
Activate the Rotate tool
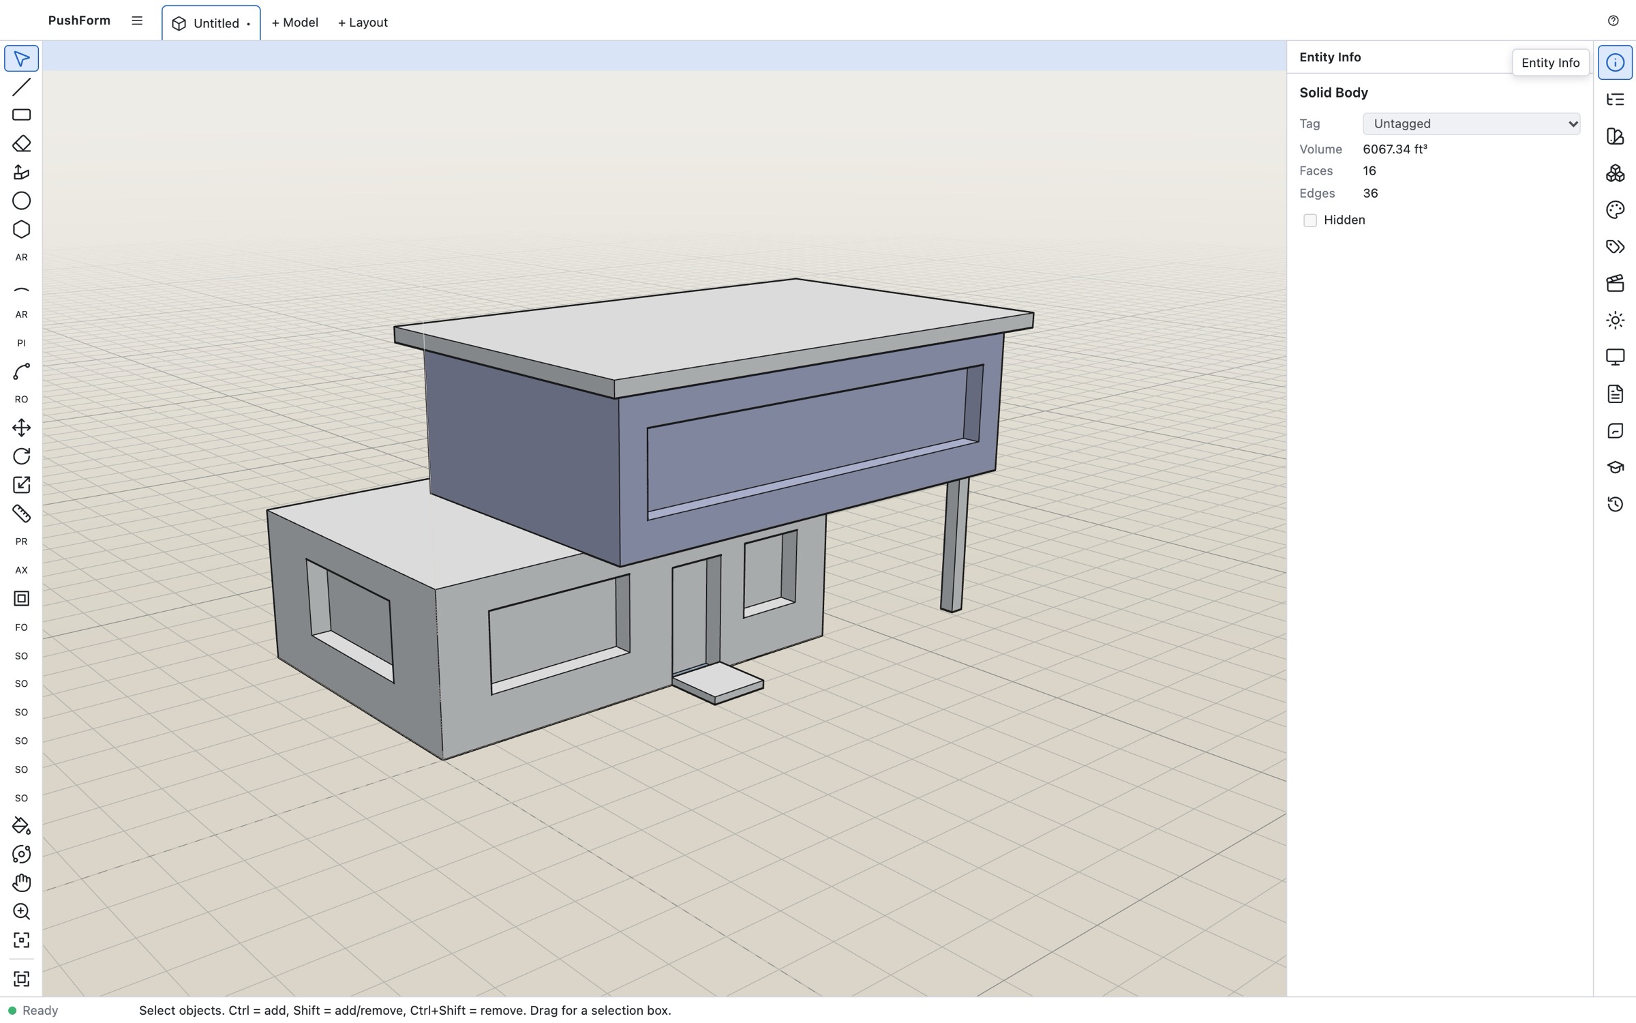[21, 456]
